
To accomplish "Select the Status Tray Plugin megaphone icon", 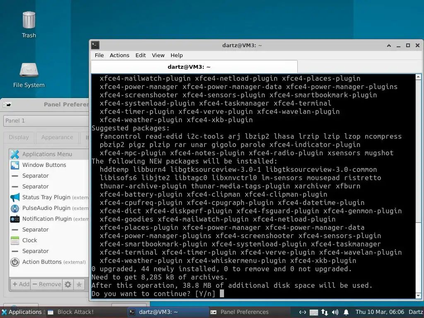I will pos(15,198).
